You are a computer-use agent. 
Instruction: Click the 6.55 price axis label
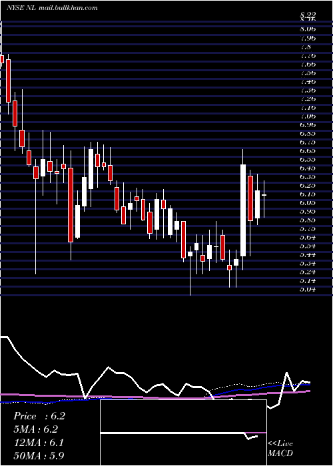coord(308,160)
